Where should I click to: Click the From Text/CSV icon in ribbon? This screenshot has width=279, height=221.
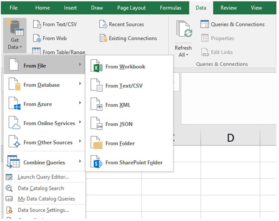(x=37, y=24)
